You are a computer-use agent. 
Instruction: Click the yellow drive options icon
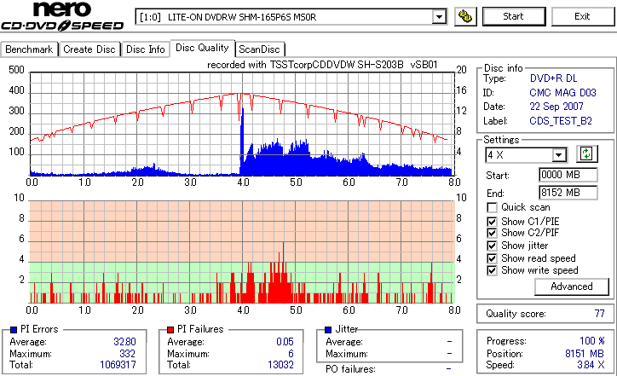pyautogui.click(x=465, y=16)
